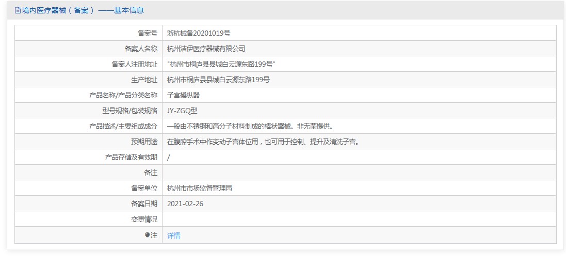The height and width of the screenshot is (263, 566).
Task: Click the 预期用途 label cell
Action: [x=88, y=142]
